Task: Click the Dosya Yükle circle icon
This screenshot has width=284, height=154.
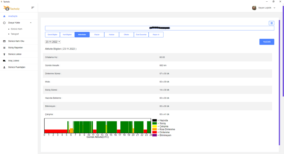Action: [4, 23]
